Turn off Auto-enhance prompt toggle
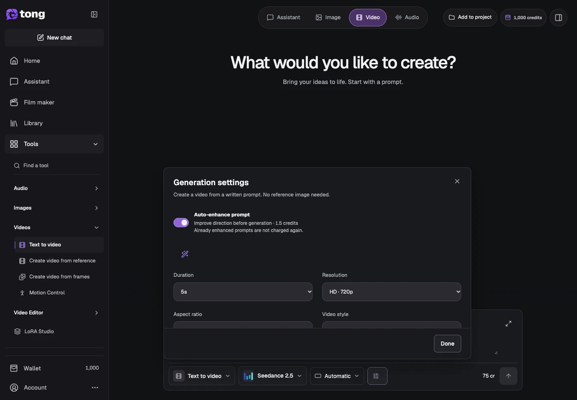This screenshot has width=577, height=400. pos(181,223)
